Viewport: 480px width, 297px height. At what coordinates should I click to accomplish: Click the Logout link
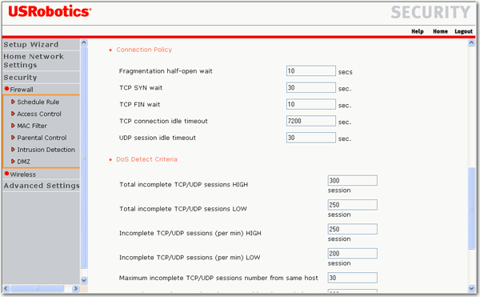463,31
